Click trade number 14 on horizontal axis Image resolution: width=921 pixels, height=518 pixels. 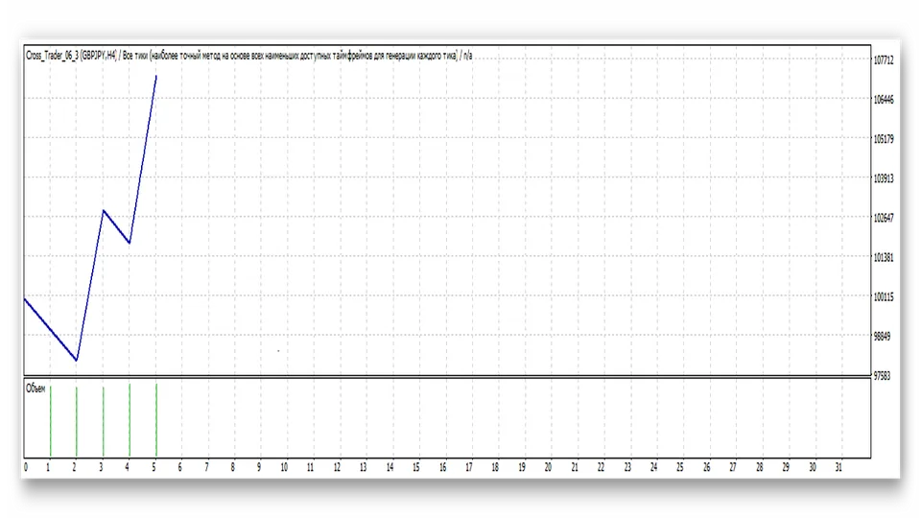pos(390,467)
